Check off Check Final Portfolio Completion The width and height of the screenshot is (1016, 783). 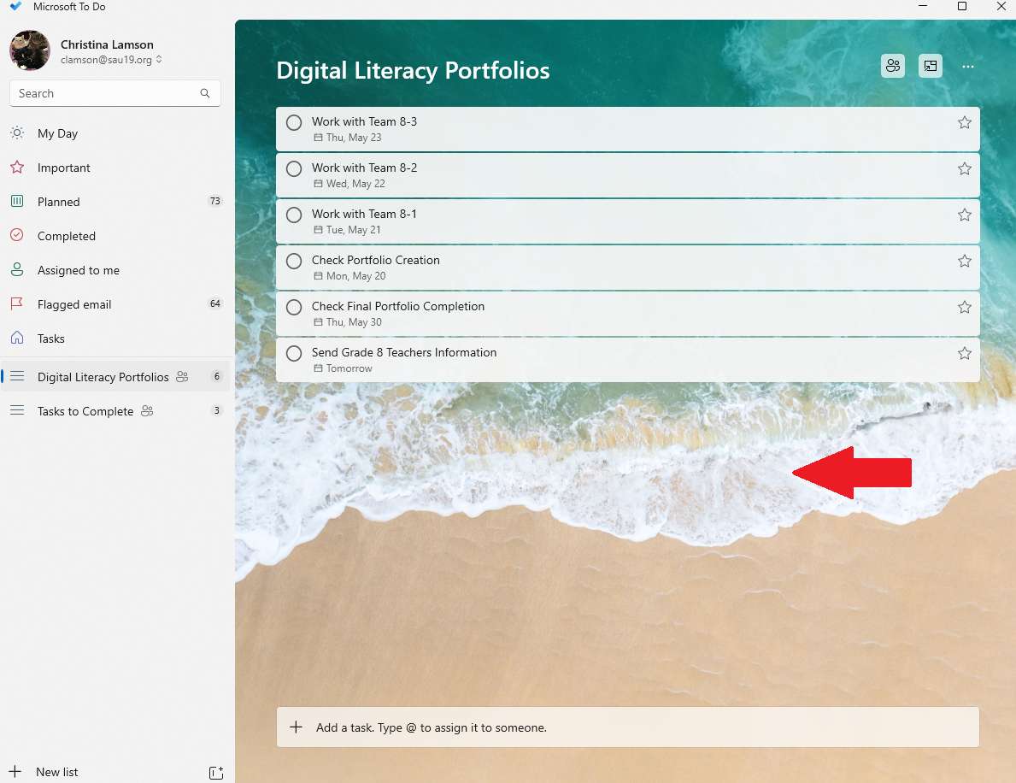[294, 307]
